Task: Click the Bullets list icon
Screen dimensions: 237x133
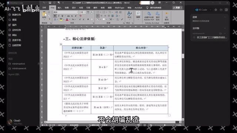Action: pyautogui.click(x=98, y=12)
